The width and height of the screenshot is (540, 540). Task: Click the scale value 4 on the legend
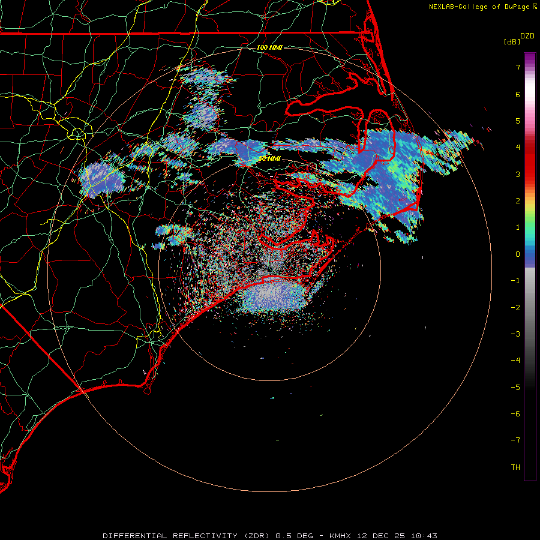pyautogui.click(x=518, y=148)
